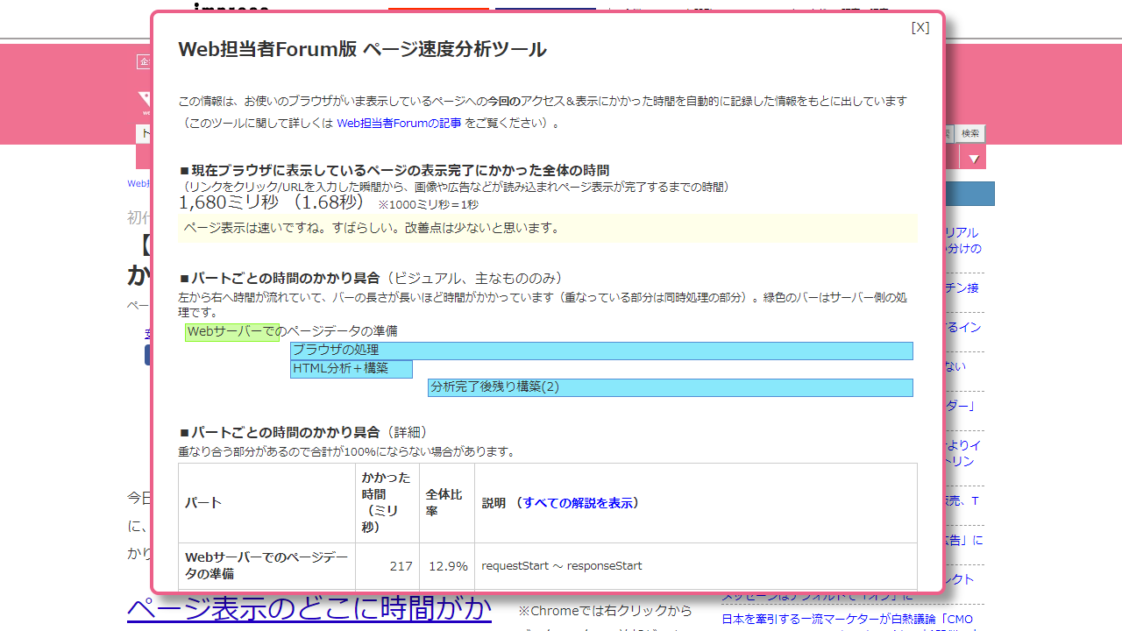This screenshot has width=1122, height=631.
Task: Click the ブラウザの処理 timing bar
Action: (601, 351)
